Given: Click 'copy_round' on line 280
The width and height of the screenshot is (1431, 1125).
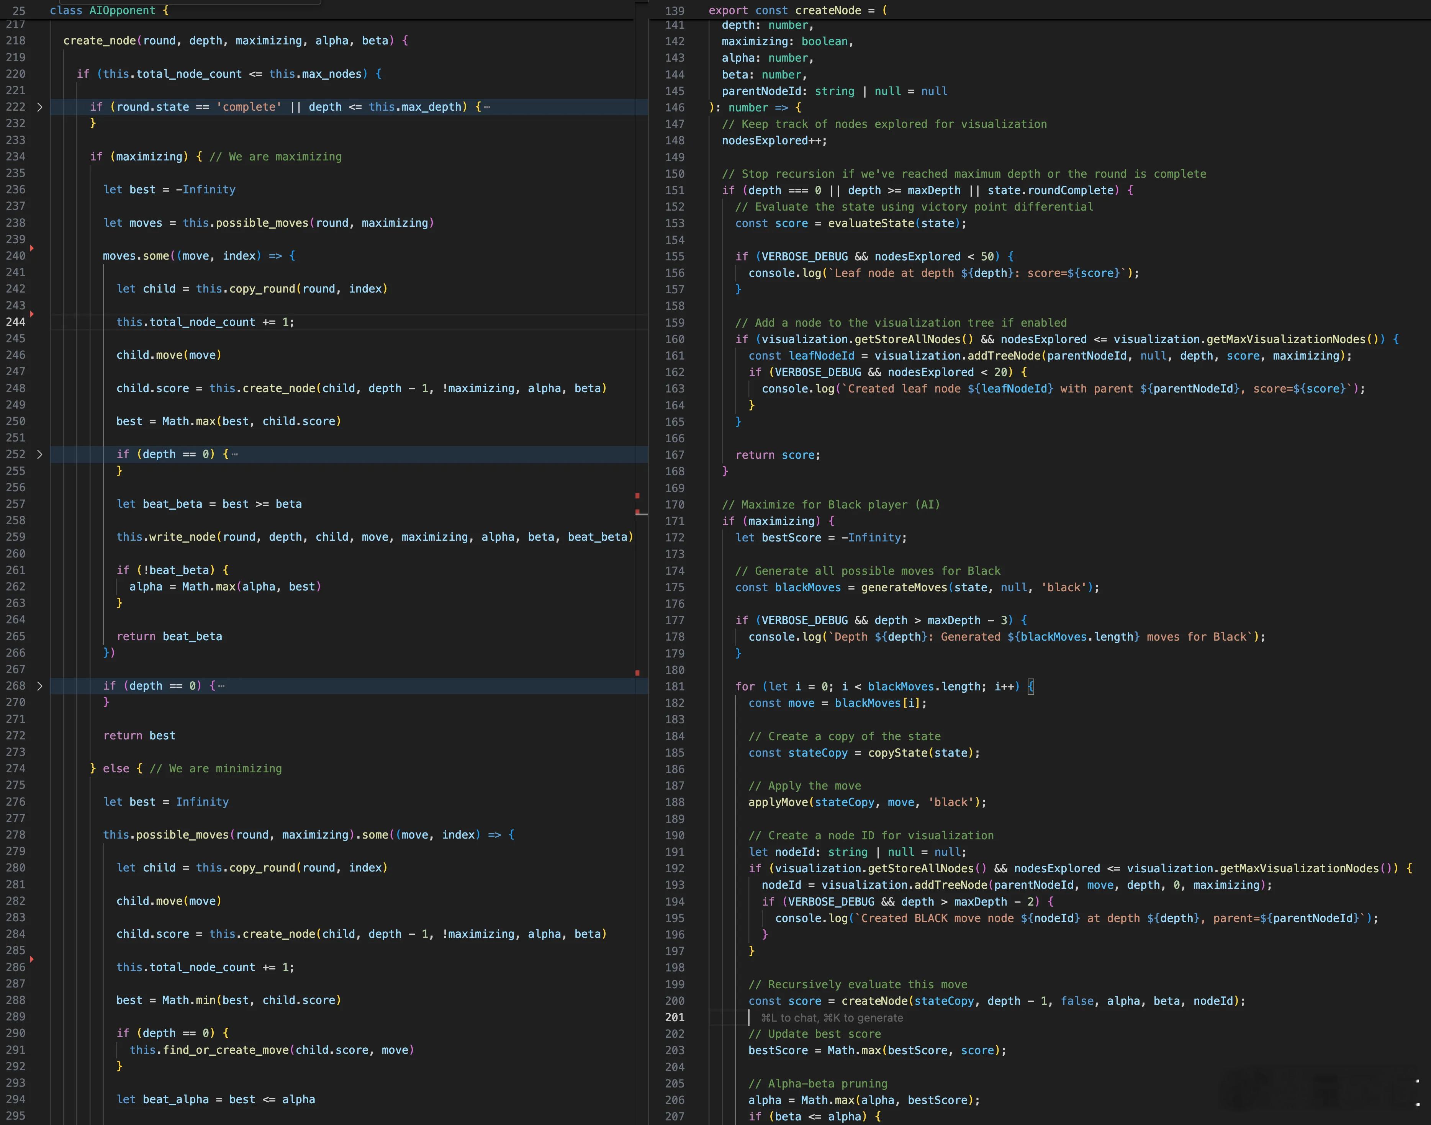Looking at the screenshot, I should 262,867.
